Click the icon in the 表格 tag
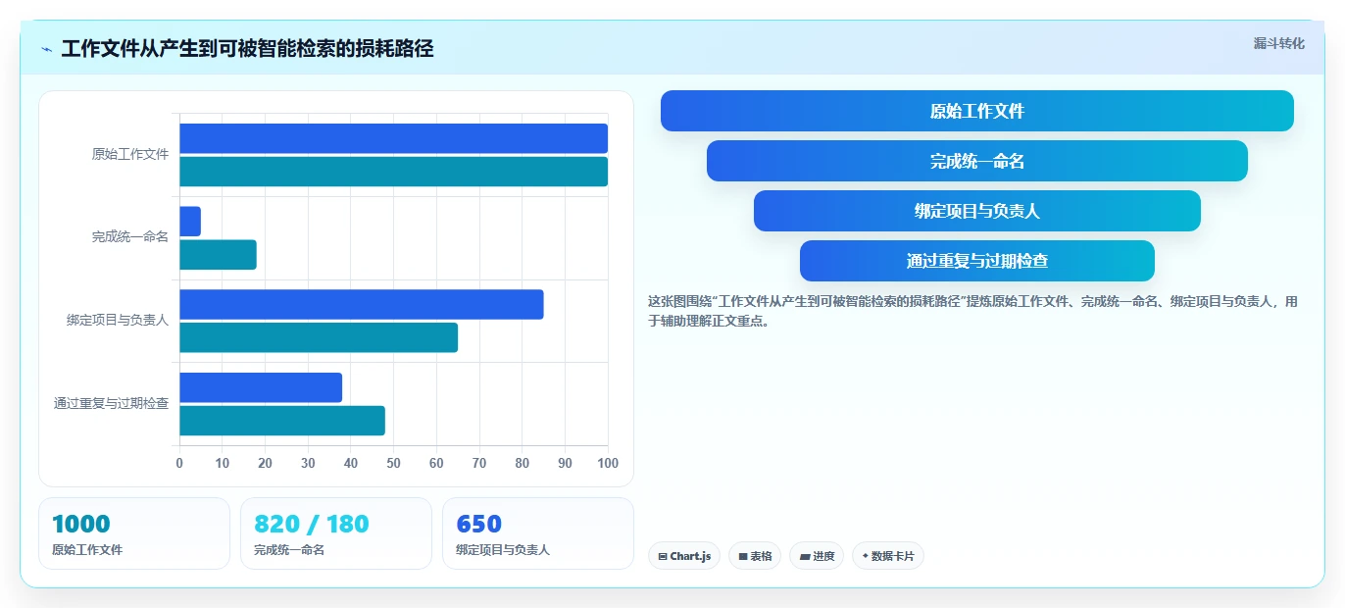 pos(743,556)
